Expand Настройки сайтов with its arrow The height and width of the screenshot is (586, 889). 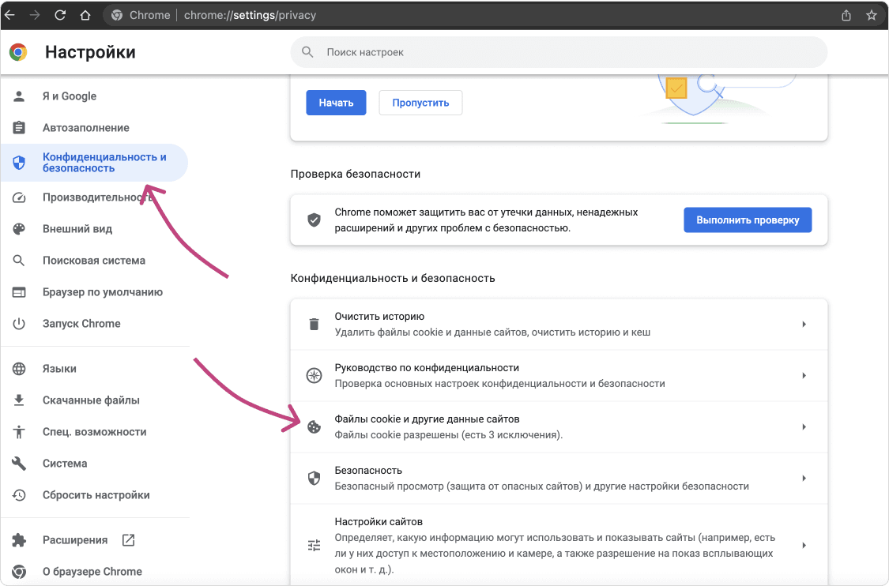(804, 544)
